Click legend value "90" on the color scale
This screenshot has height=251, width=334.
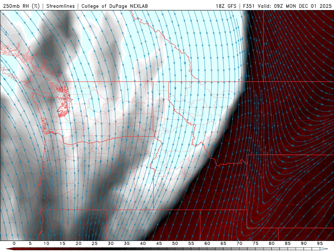(x=304, y=243)
